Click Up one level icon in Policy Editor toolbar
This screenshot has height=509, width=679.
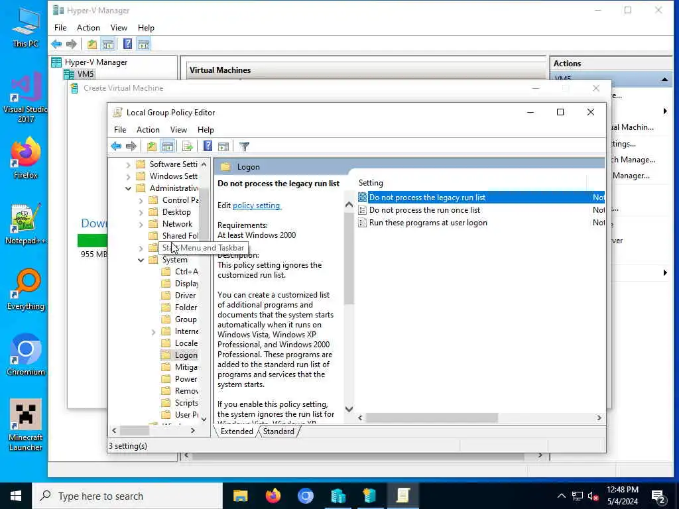tap(152, 146)
